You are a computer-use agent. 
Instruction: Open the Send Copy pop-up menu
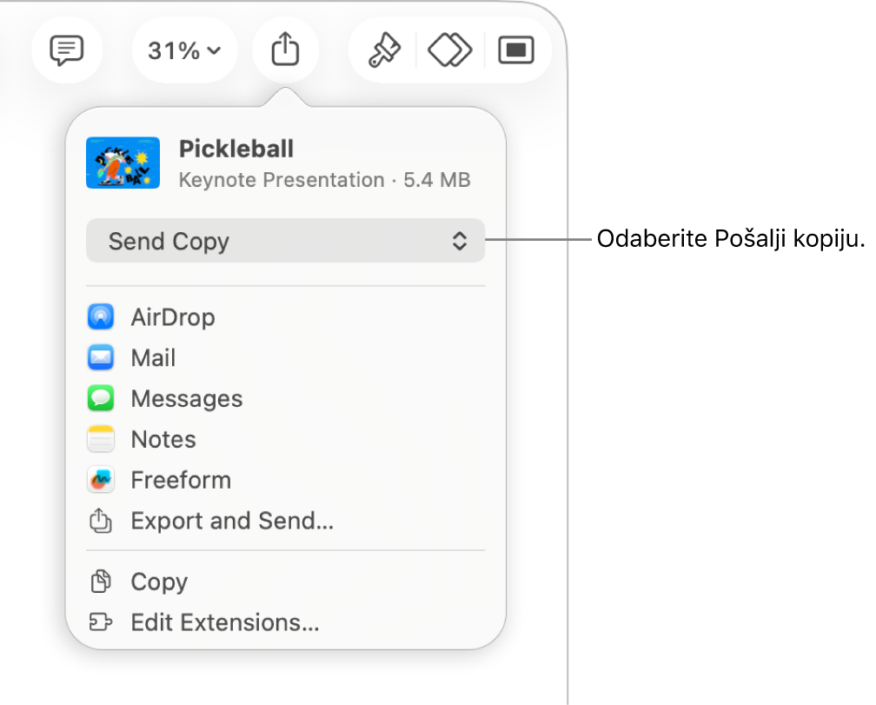(285, 241)
